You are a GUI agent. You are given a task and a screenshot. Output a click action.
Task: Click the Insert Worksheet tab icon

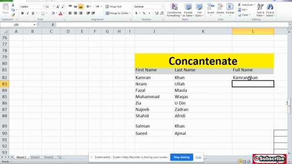pos(59,157)
